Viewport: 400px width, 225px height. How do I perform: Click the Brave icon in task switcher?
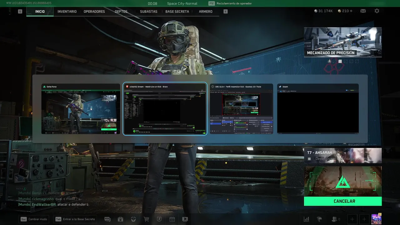pos(127,87)
